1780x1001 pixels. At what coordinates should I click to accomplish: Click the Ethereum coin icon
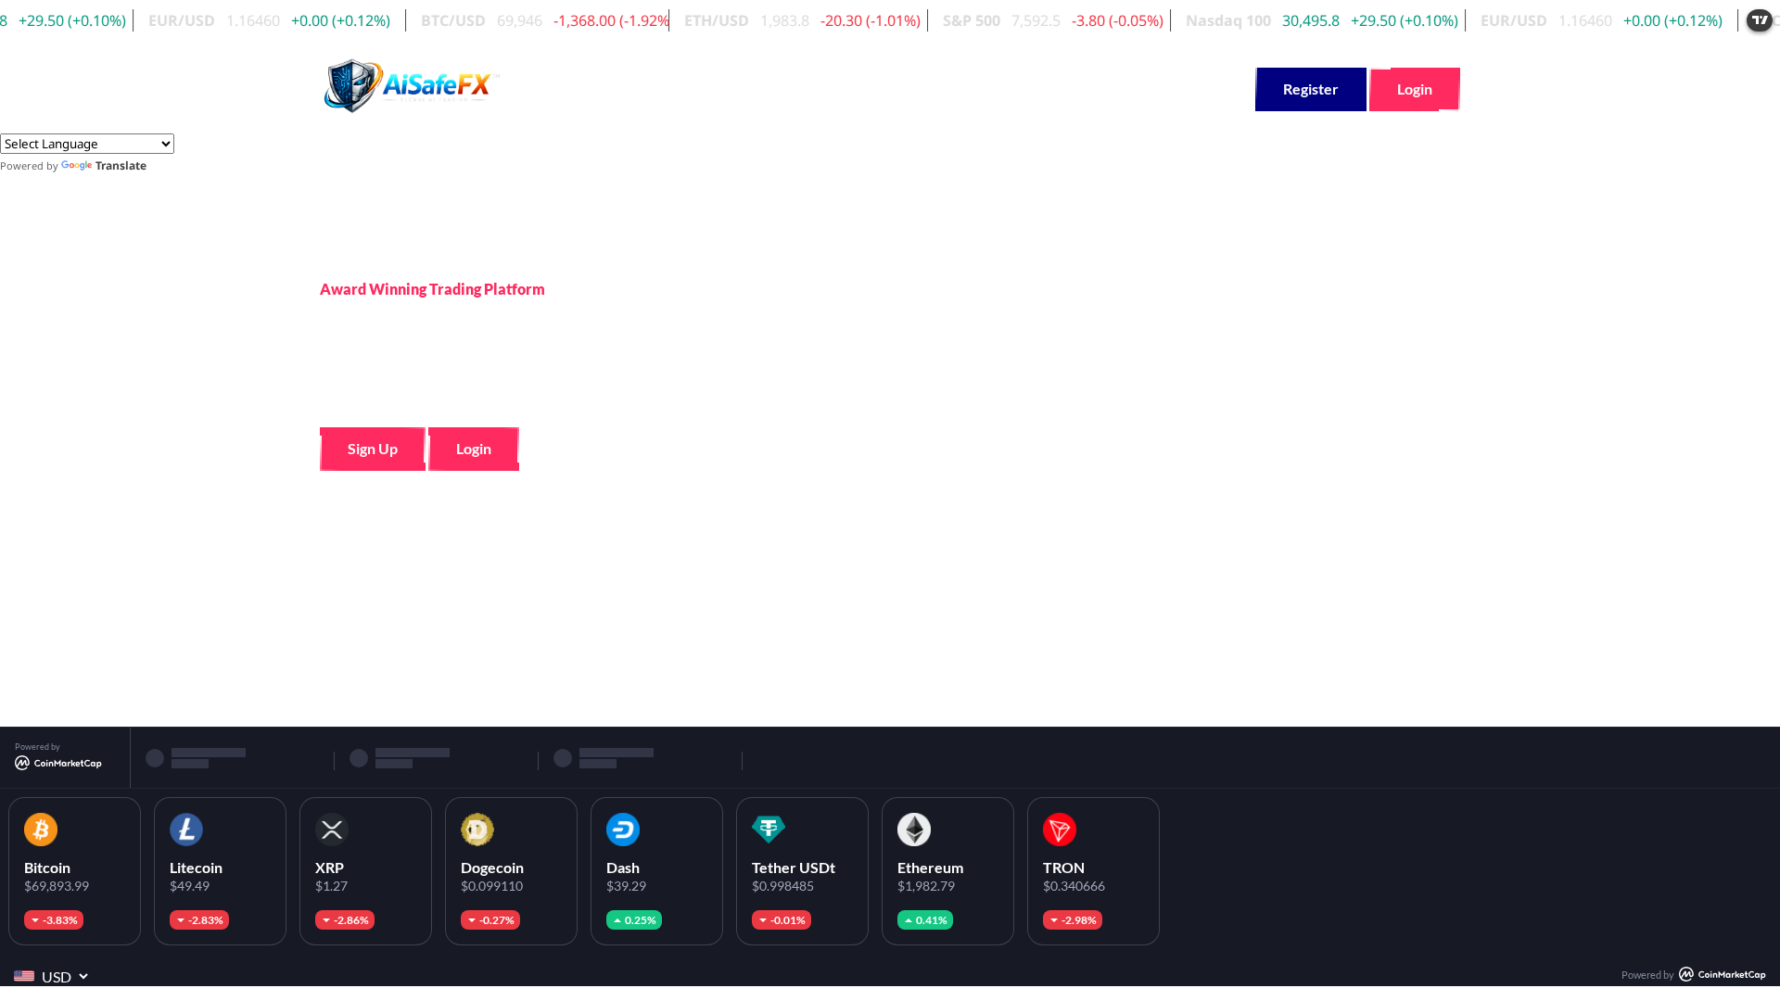[914, 830]
